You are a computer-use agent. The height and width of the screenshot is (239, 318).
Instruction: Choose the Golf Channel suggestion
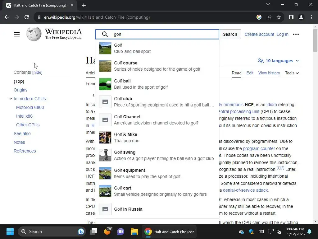pyautogui.click(x=157, y=120)
